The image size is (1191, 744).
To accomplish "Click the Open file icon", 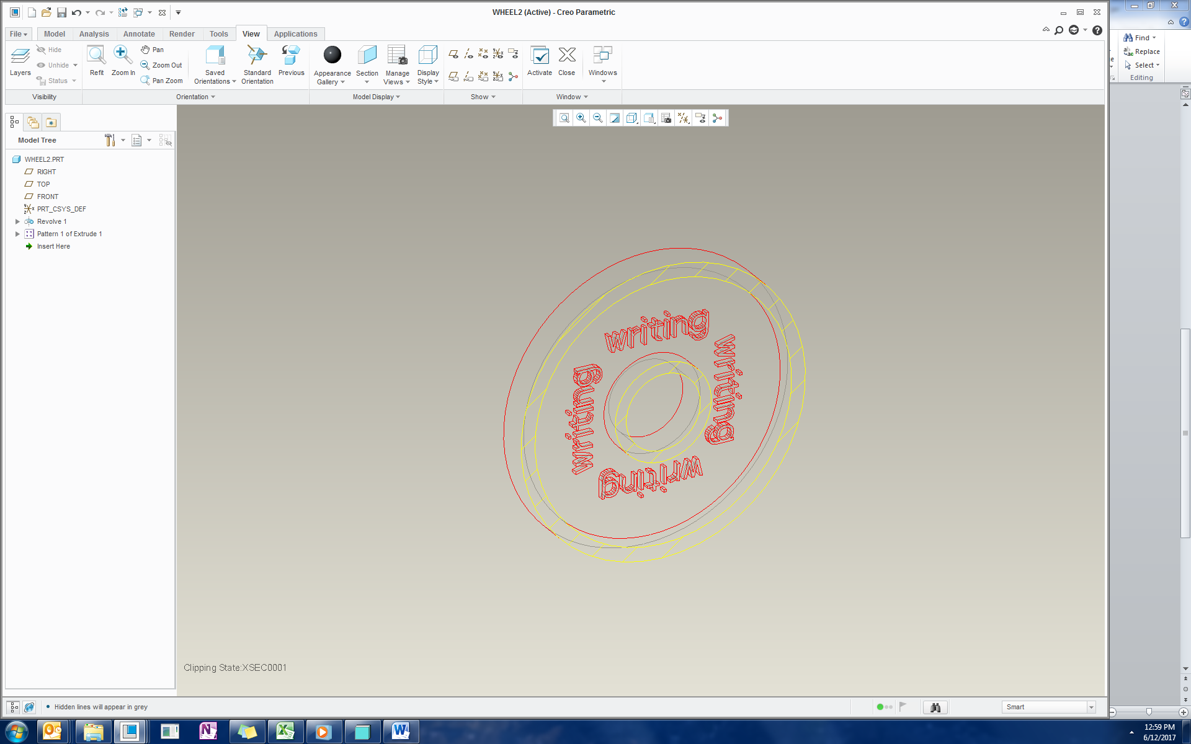I will click(x=47, y=12).
